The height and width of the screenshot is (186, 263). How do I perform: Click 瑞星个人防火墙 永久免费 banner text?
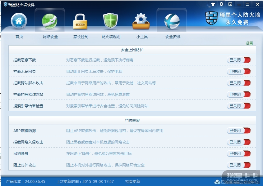point(239,18)
